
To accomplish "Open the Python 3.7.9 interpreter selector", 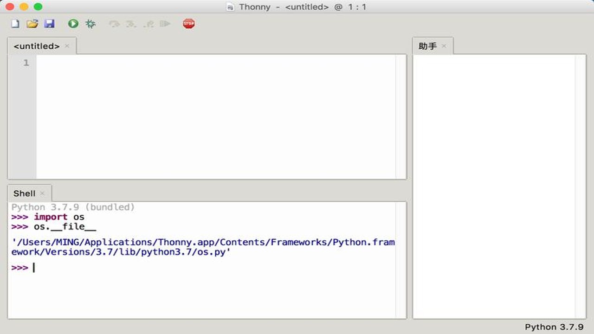I will pos(554,327).
